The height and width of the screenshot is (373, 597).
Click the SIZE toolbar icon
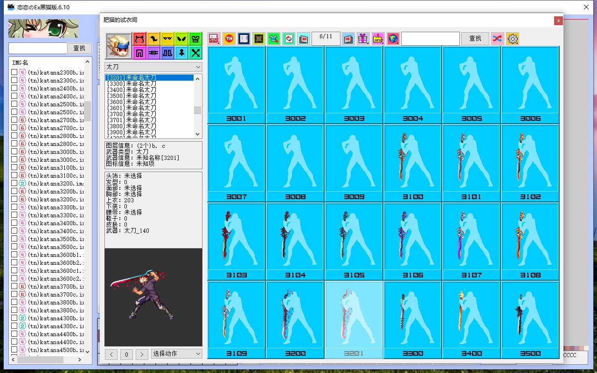(x=214, y=39)
